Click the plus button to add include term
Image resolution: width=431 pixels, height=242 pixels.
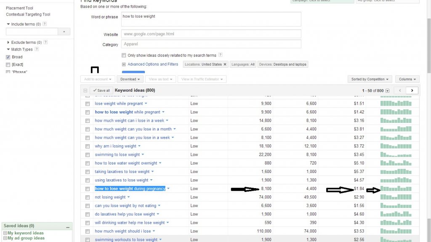[x=64, y=32]
